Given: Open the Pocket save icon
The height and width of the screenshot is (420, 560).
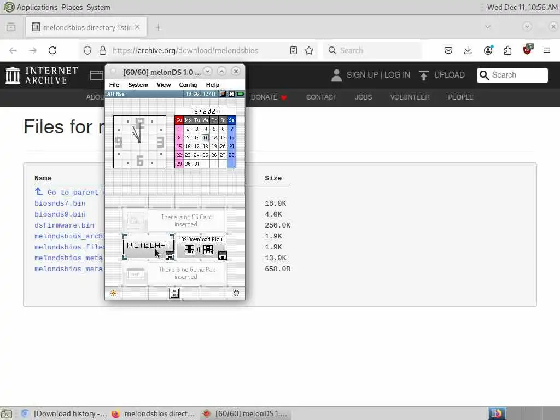Looking at the screenshot, I should [448, 50].
